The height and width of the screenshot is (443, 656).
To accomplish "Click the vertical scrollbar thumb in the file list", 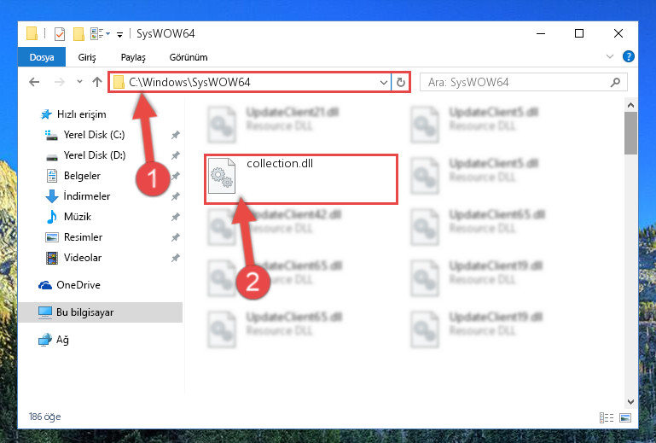I will (630, 133).
